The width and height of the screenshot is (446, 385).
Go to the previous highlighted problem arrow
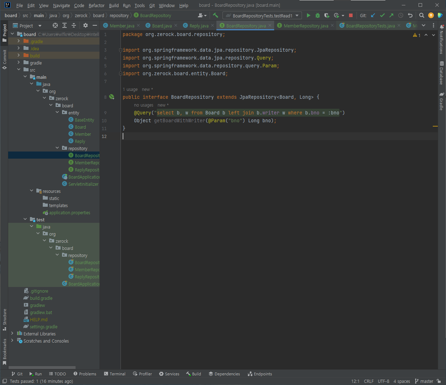[x=426, y=35]
